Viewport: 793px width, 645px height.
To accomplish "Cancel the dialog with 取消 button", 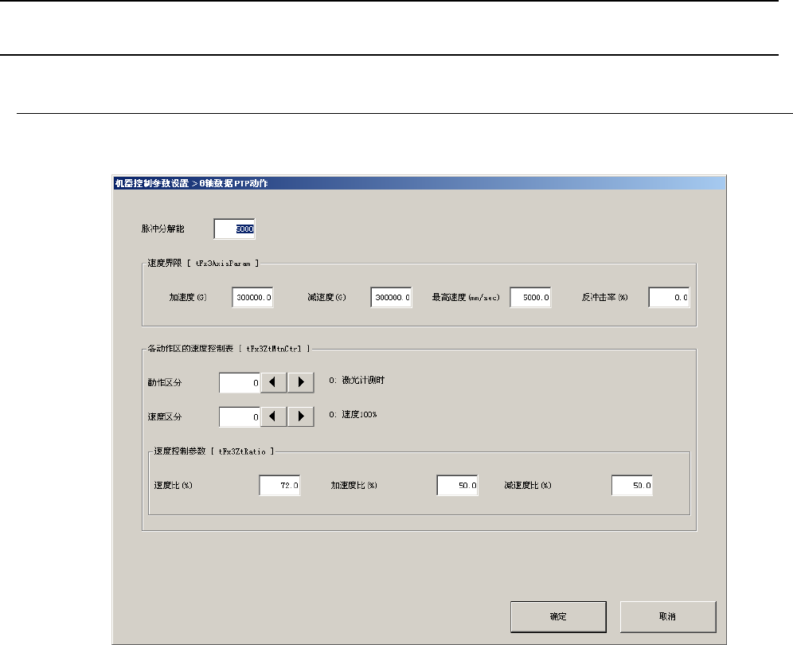I will point(668,616).
